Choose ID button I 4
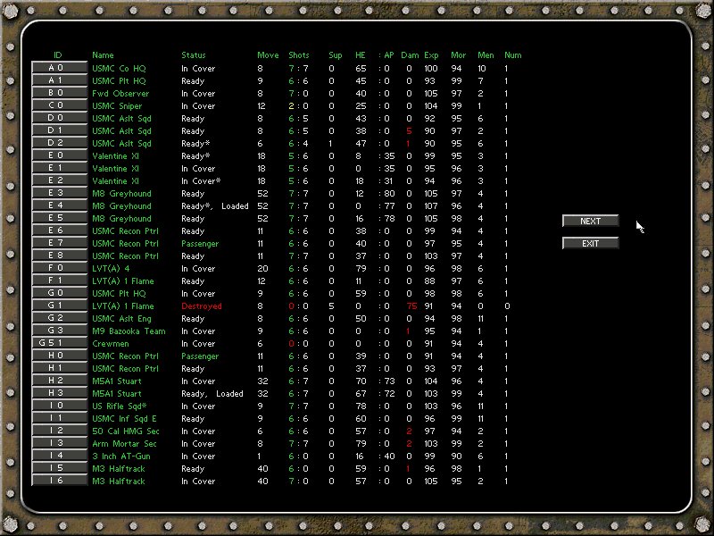Screen dimensions: 714x536 [x=59, y=456]
